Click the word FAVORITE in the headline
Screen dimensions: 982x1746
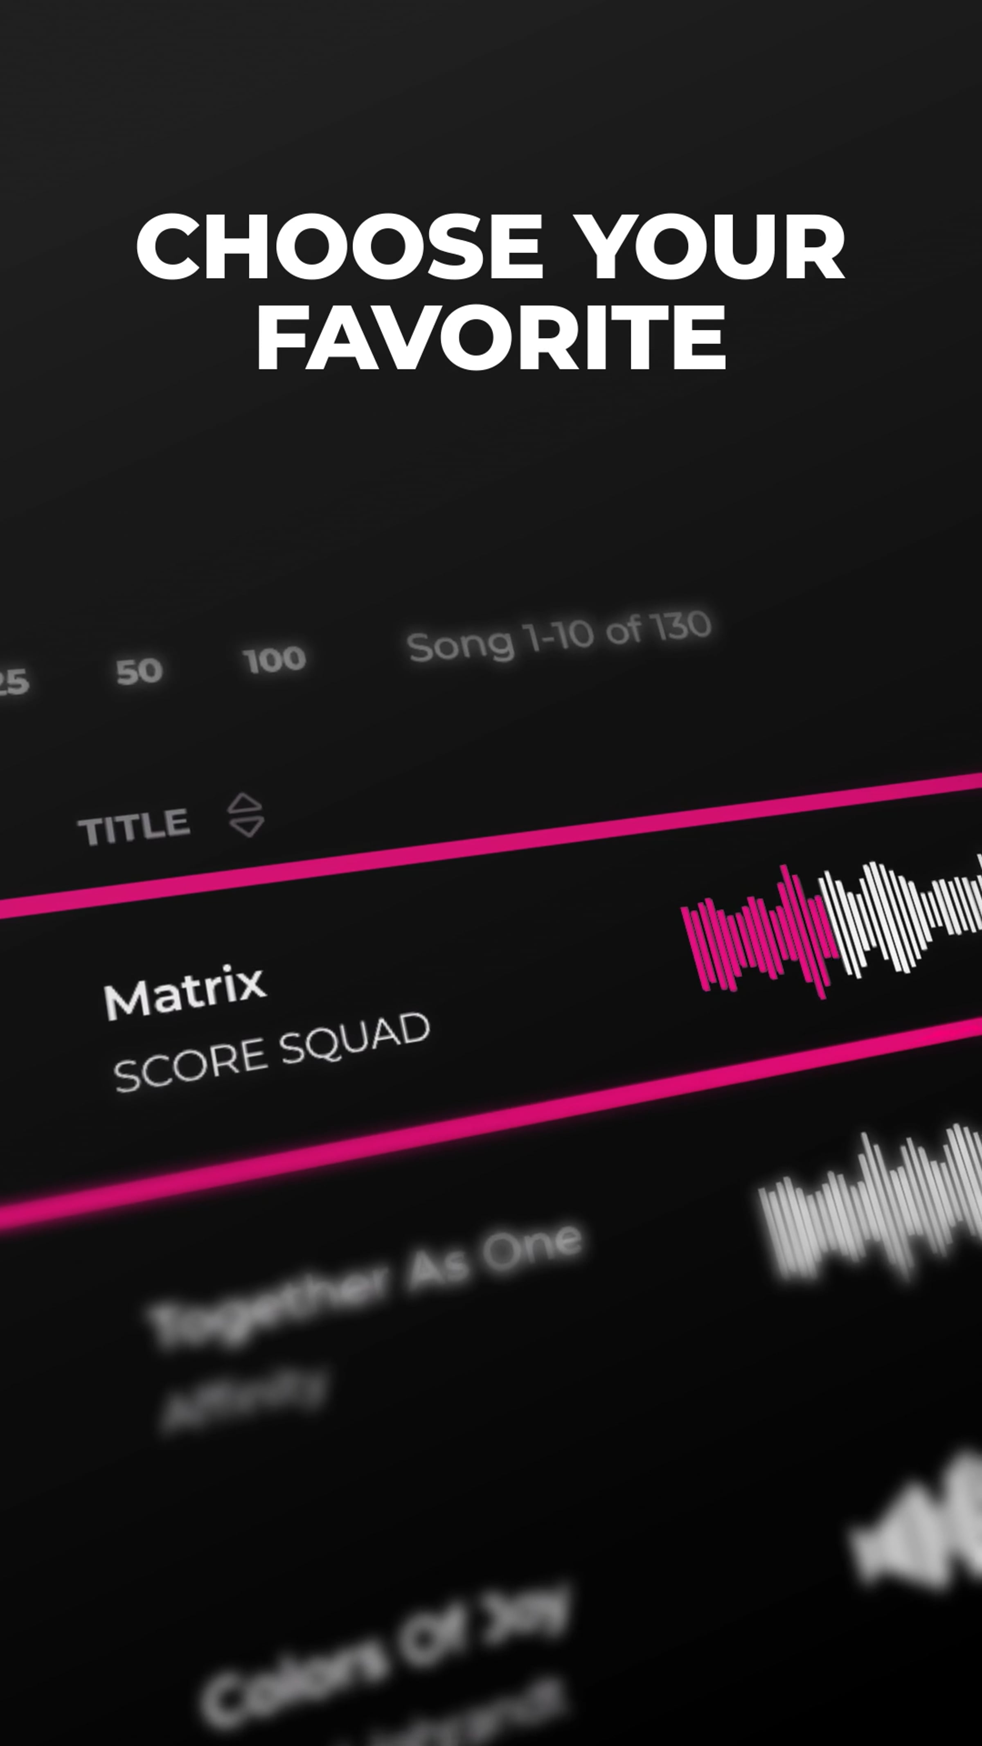[x=491, y=337]
